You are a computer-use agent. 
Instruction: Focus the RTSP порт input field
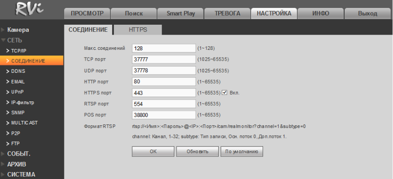coord(164,104)
